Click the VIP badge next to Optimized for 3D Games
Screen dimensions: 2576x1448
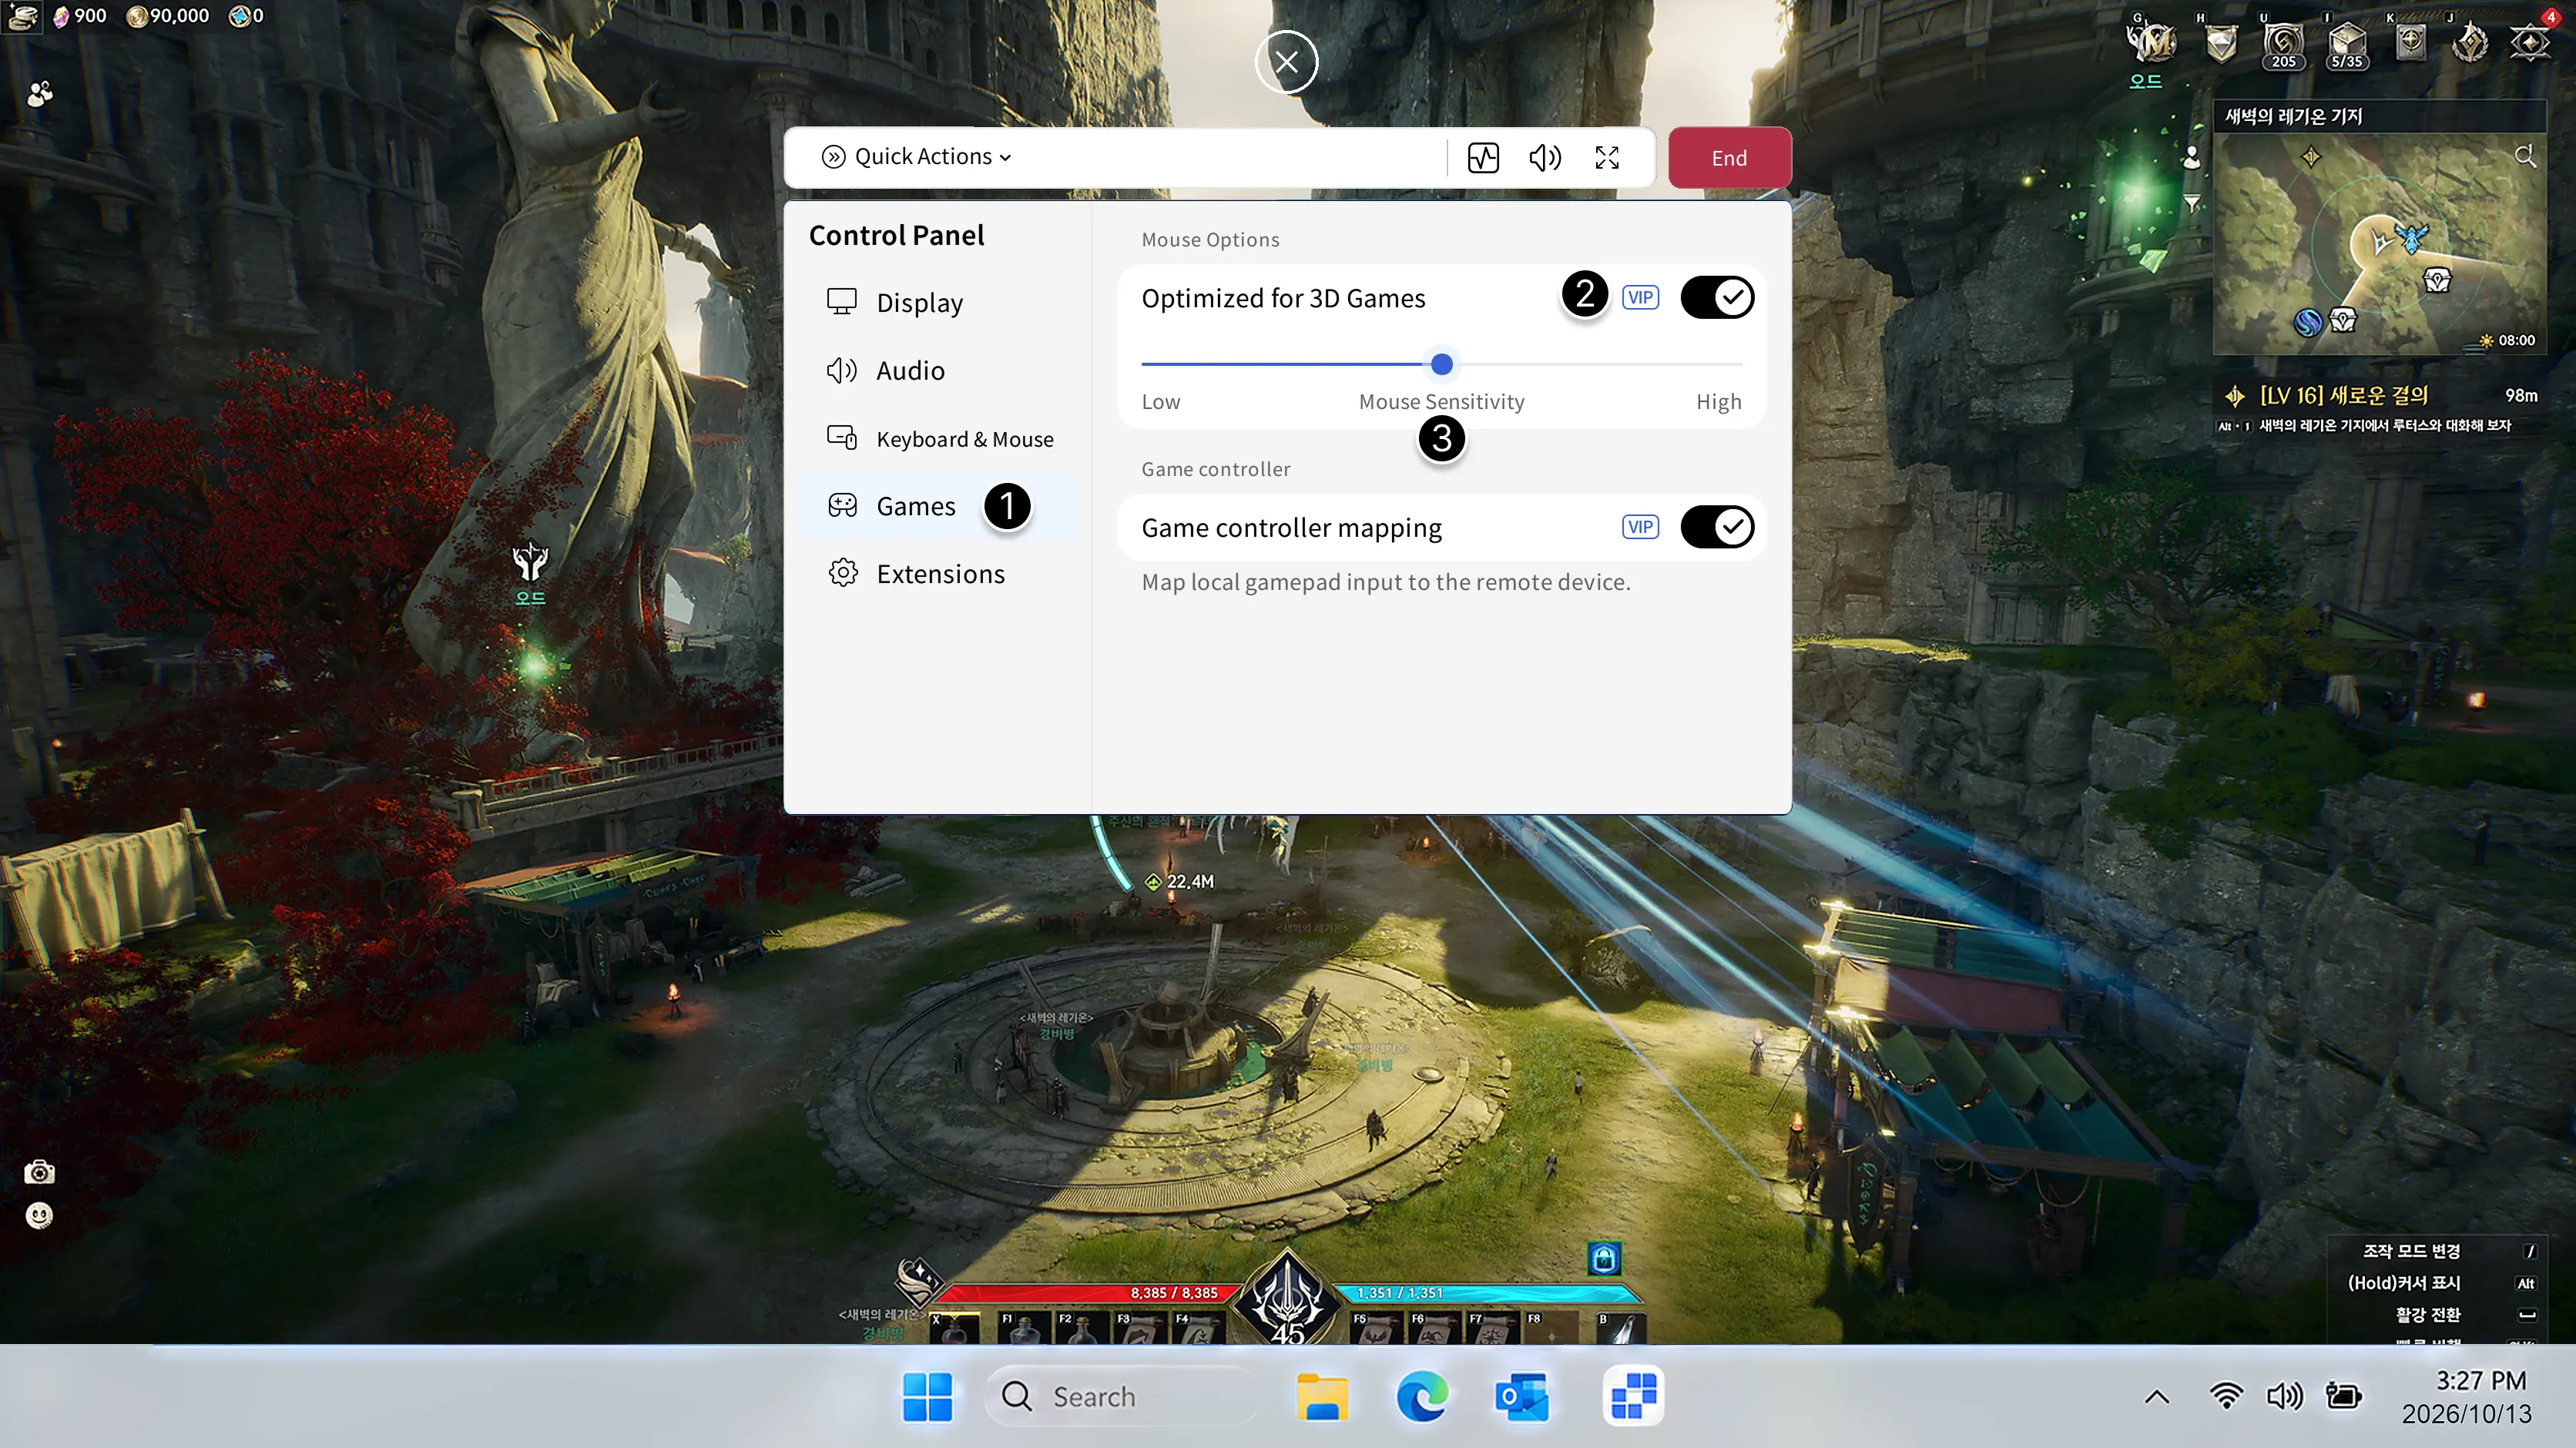[x=1640, y=297]
